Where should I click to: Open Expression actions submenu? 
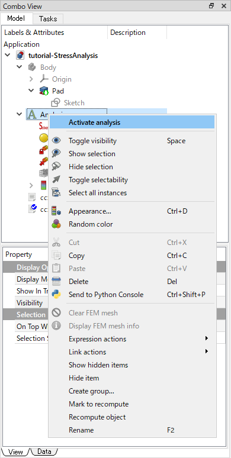tap(132, 339)
